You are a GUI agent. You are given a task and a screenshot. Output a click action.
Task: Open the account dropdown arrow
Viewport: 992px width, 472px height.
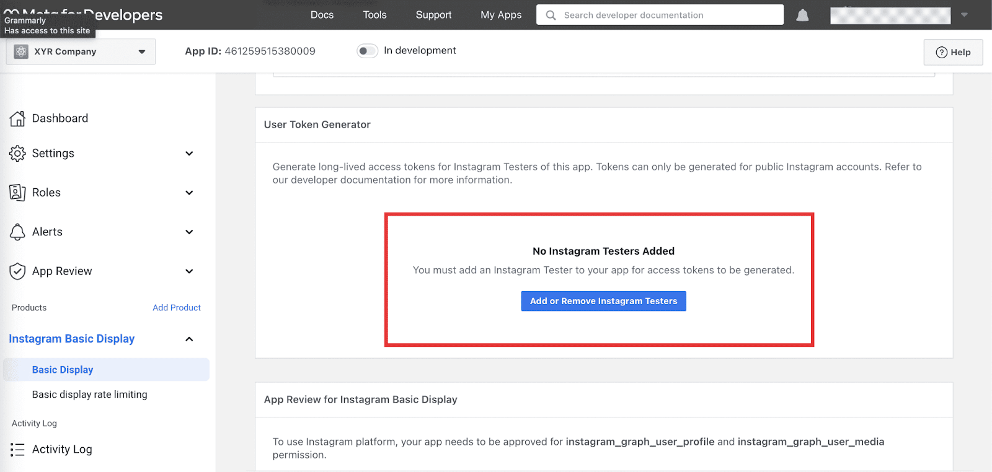(964, 15)
